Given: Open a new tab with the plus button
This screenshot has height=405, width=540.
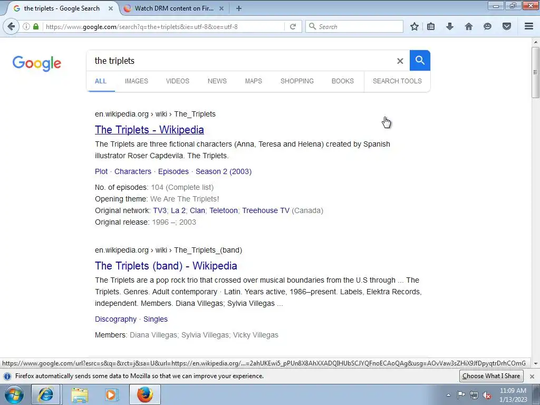Looking at the screenshot, I should pos(239,8).
